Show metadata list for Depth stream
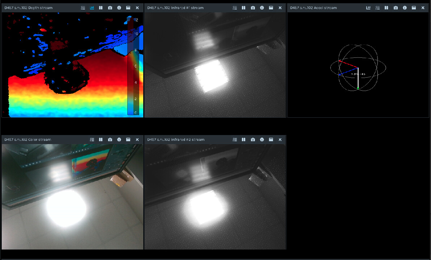 point(83,8)
